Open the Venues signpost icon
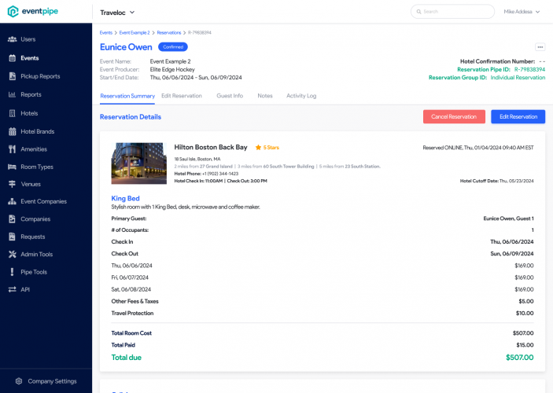This screenshot has height=393, width=553. [x=13, y=184]
